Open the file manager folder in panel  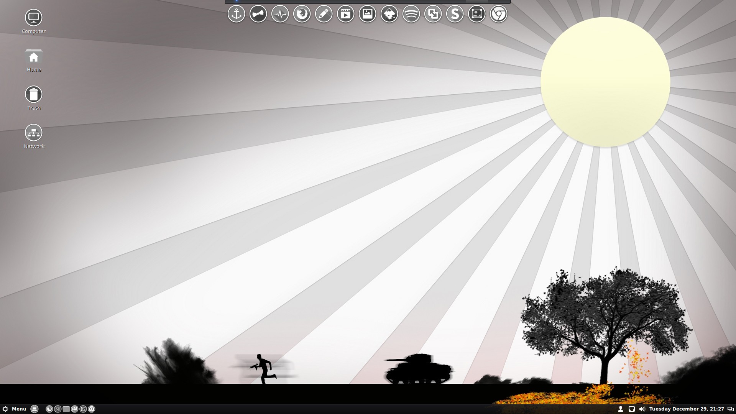pyautogui.click(x=66, y=409)
